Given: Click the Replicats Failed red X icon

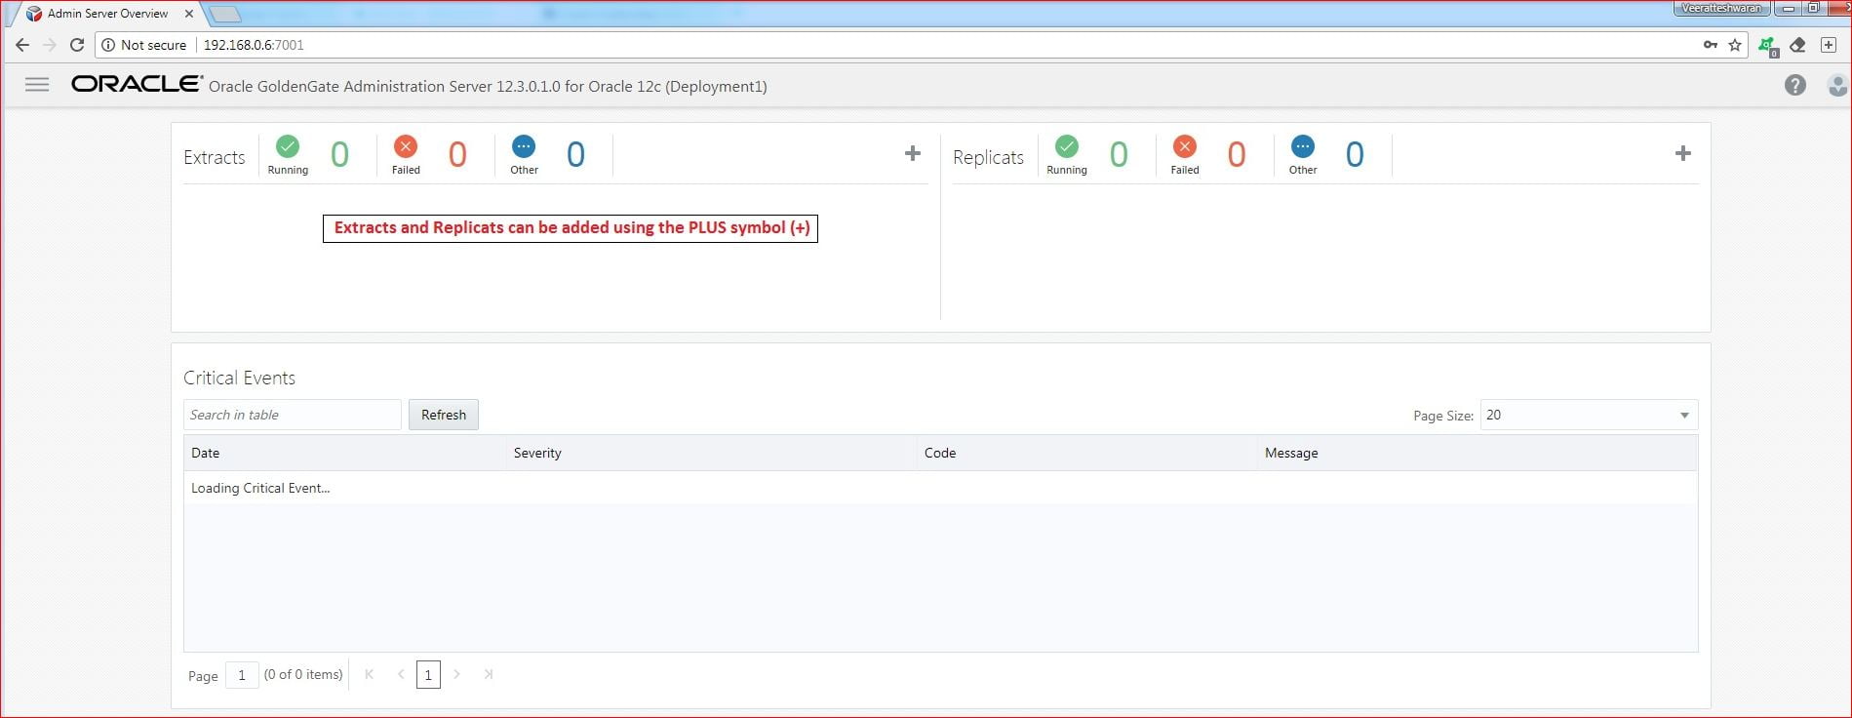Looking at the screenshot, I should coord(1185,146).
